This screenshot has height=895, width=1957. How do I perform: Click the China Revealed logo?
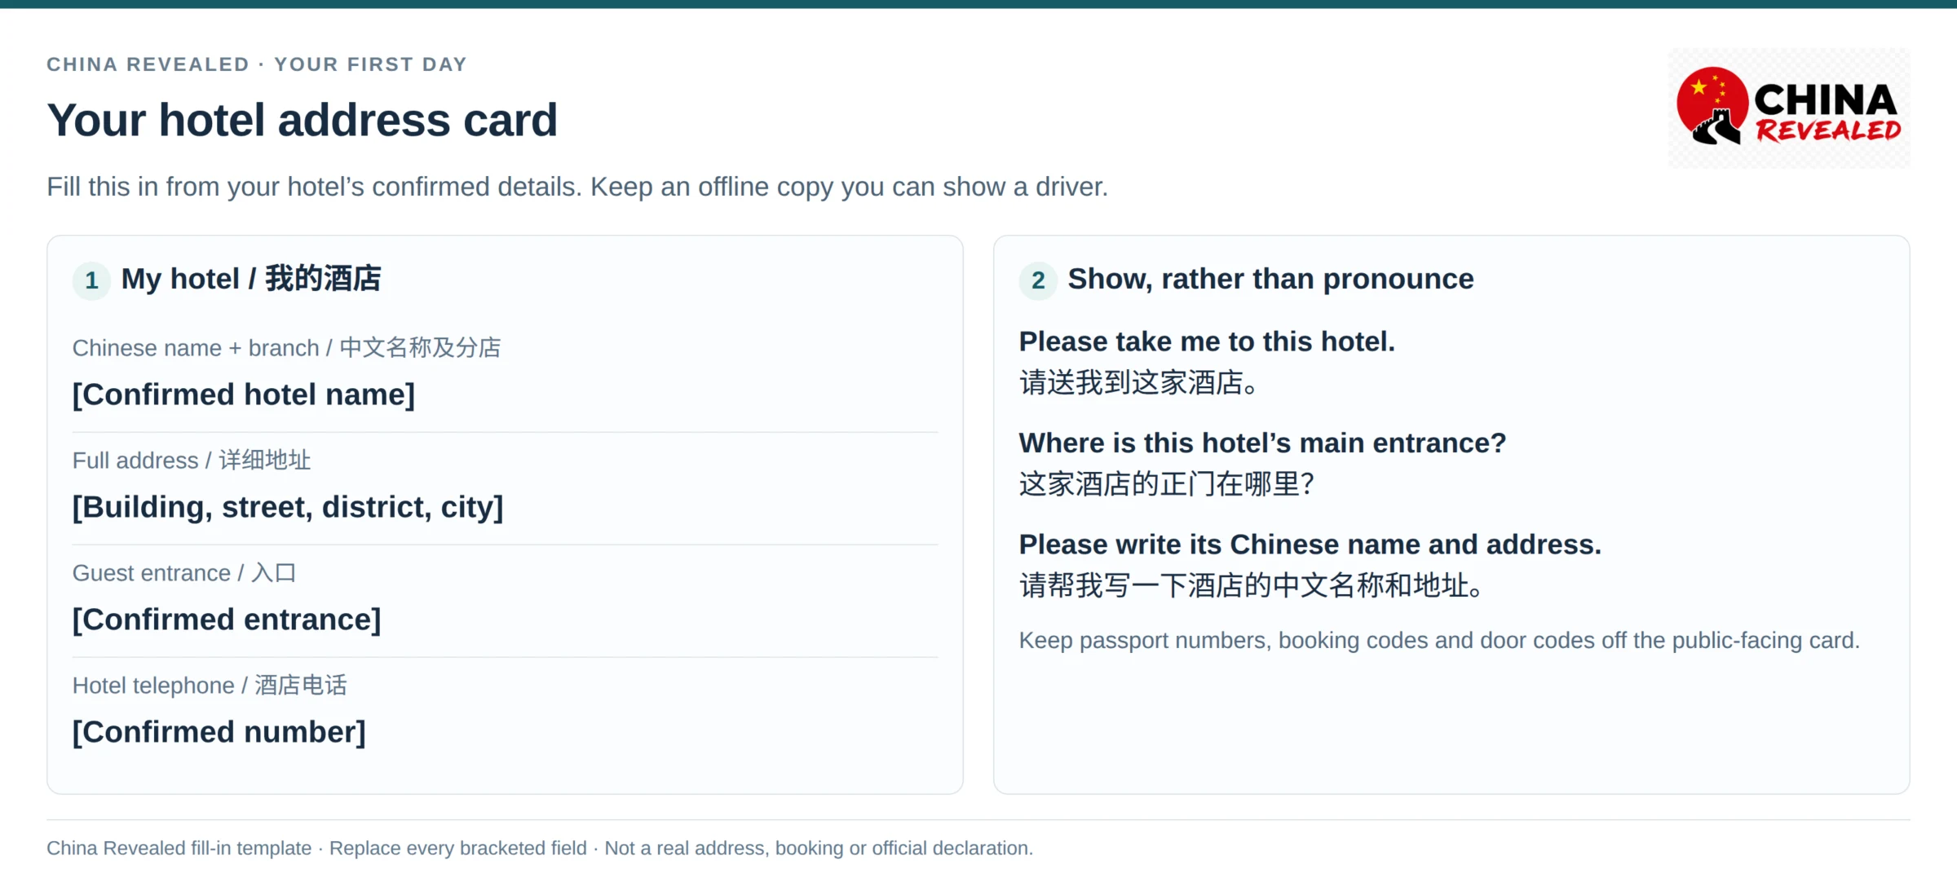1788,108
